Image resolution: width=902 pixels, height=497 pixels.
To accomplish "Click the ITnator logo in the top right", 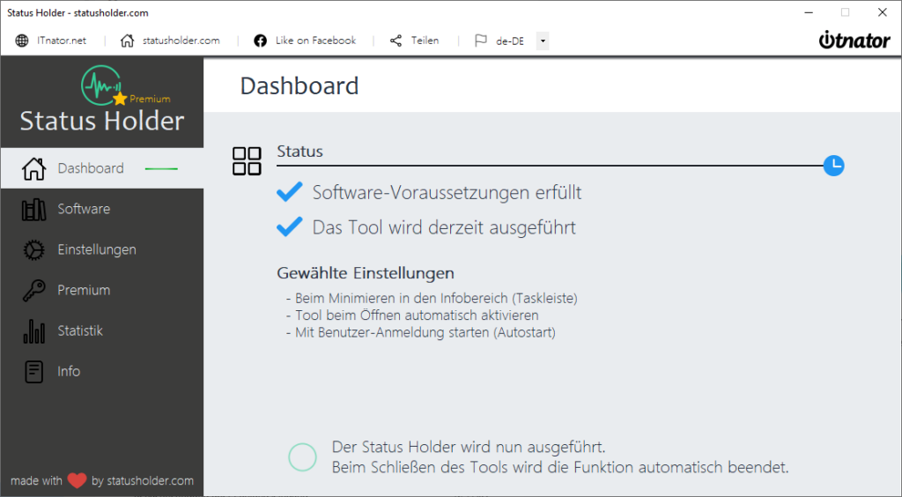I will point(854,40).
